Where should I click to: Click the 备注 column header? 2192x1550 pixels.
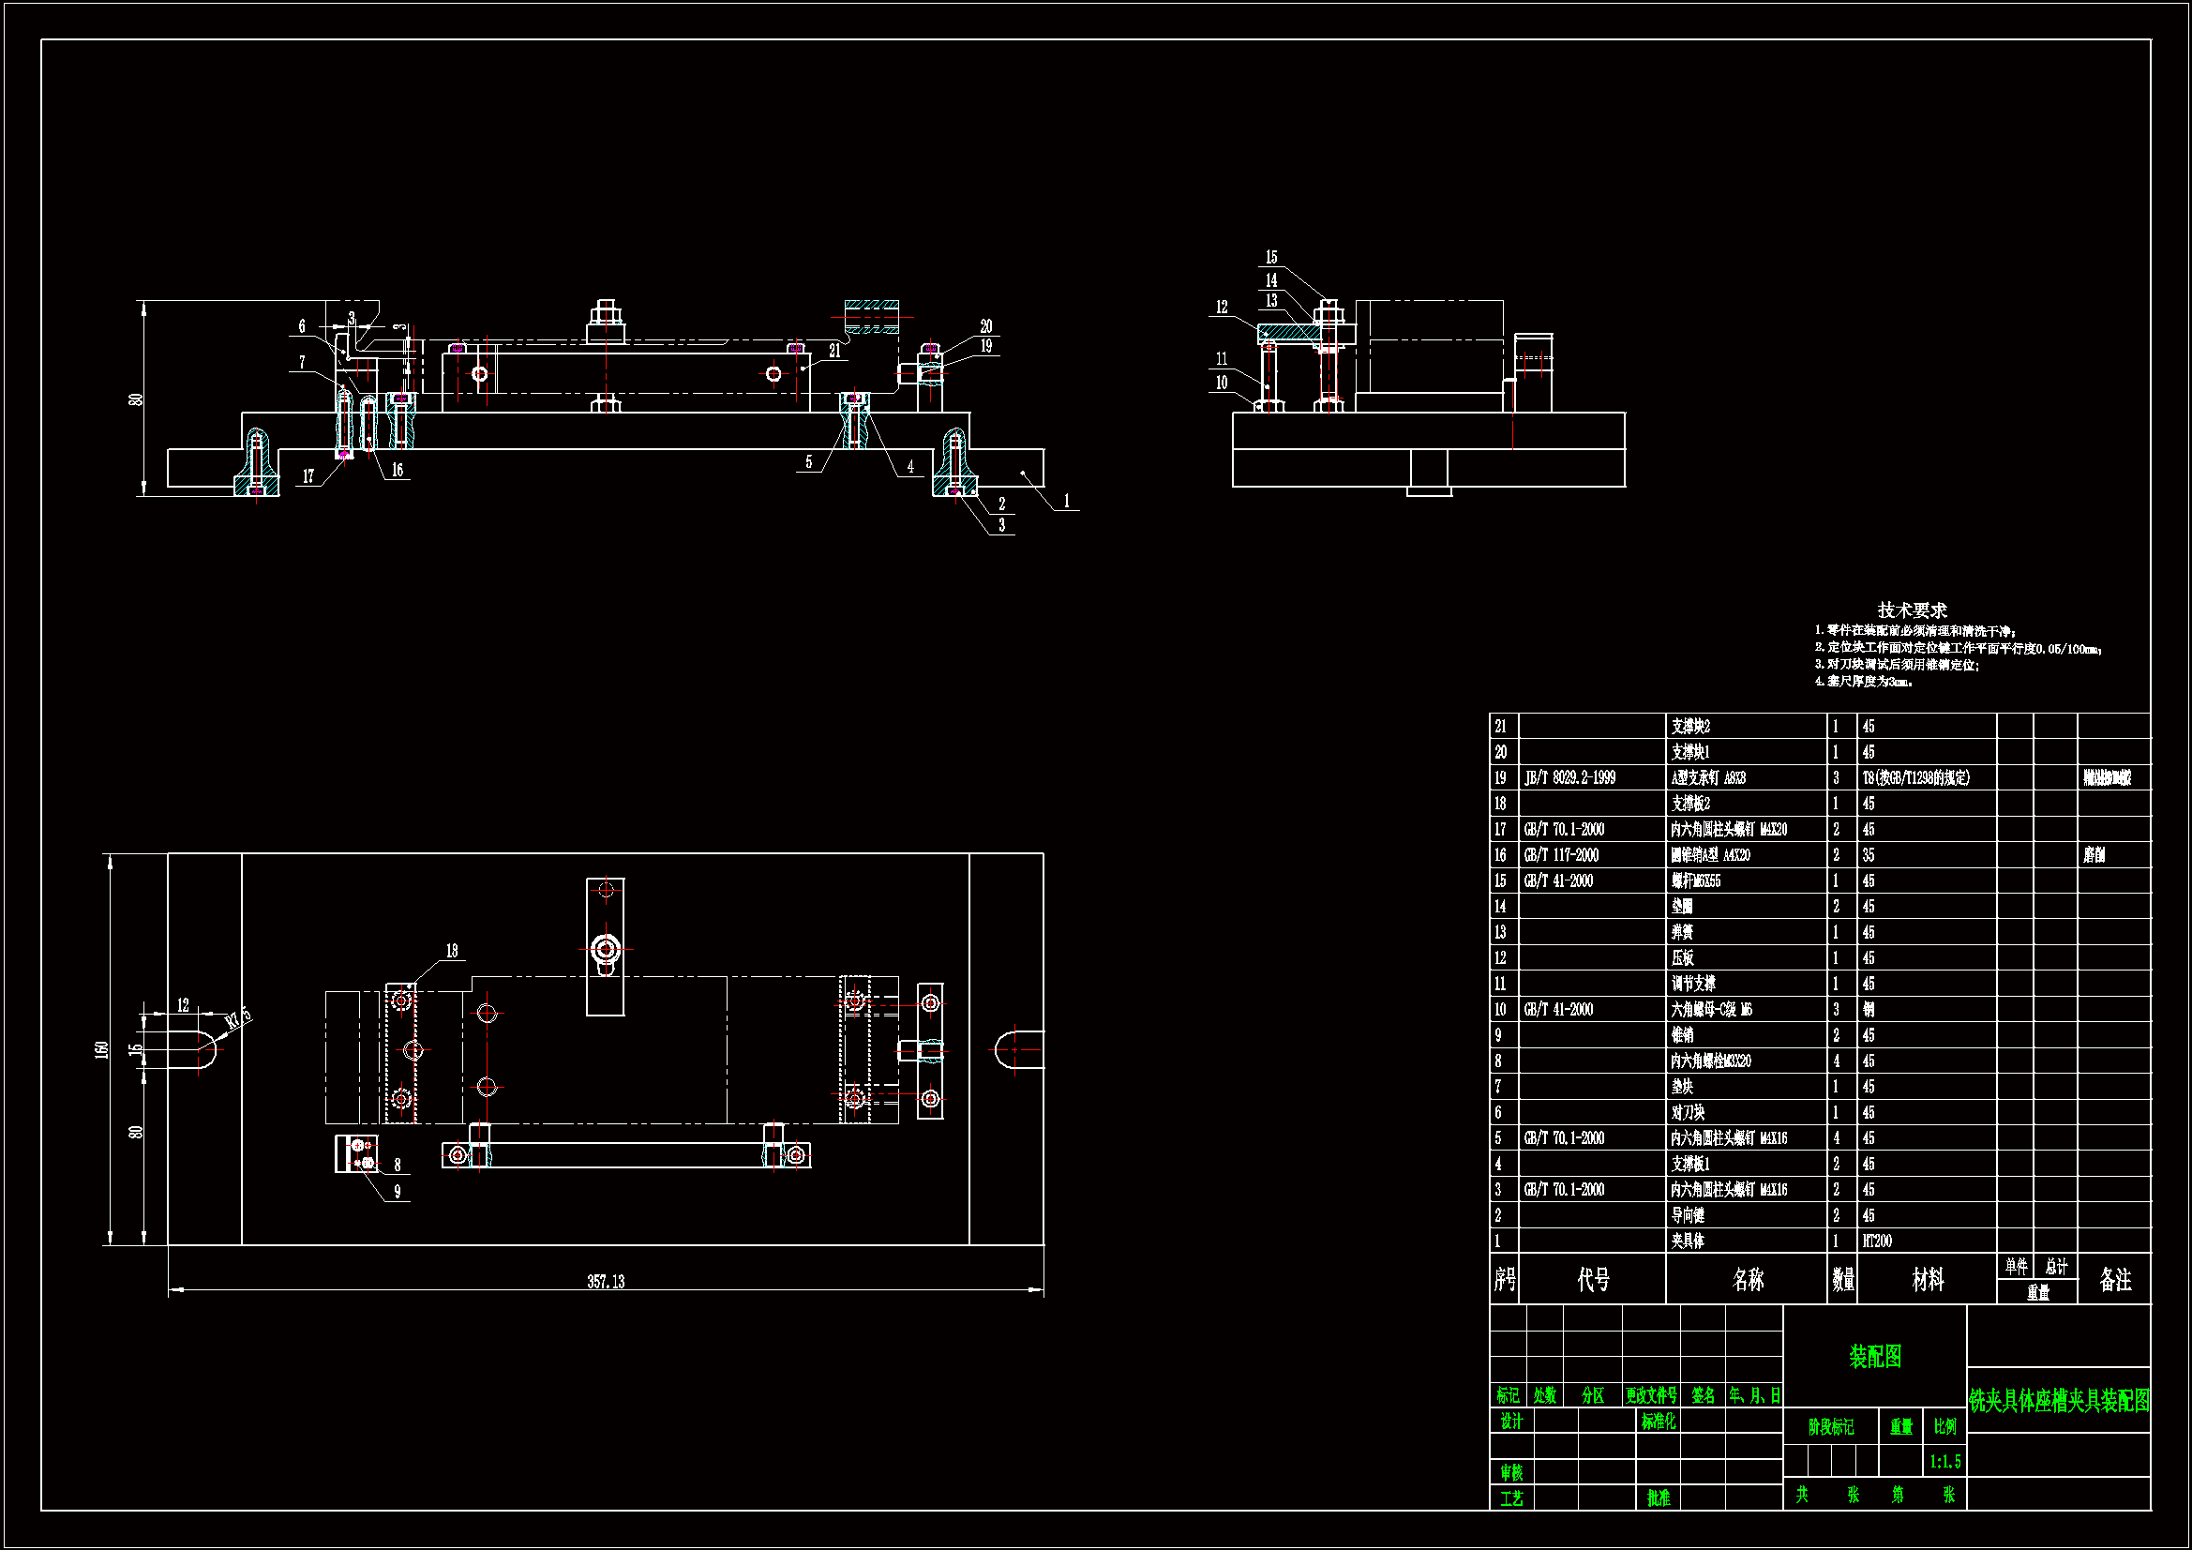[x=2115, y=1280]
